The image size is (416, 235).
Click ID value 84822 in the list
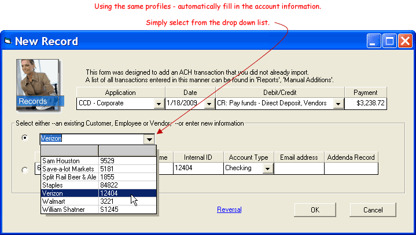(x=109, y=185)
